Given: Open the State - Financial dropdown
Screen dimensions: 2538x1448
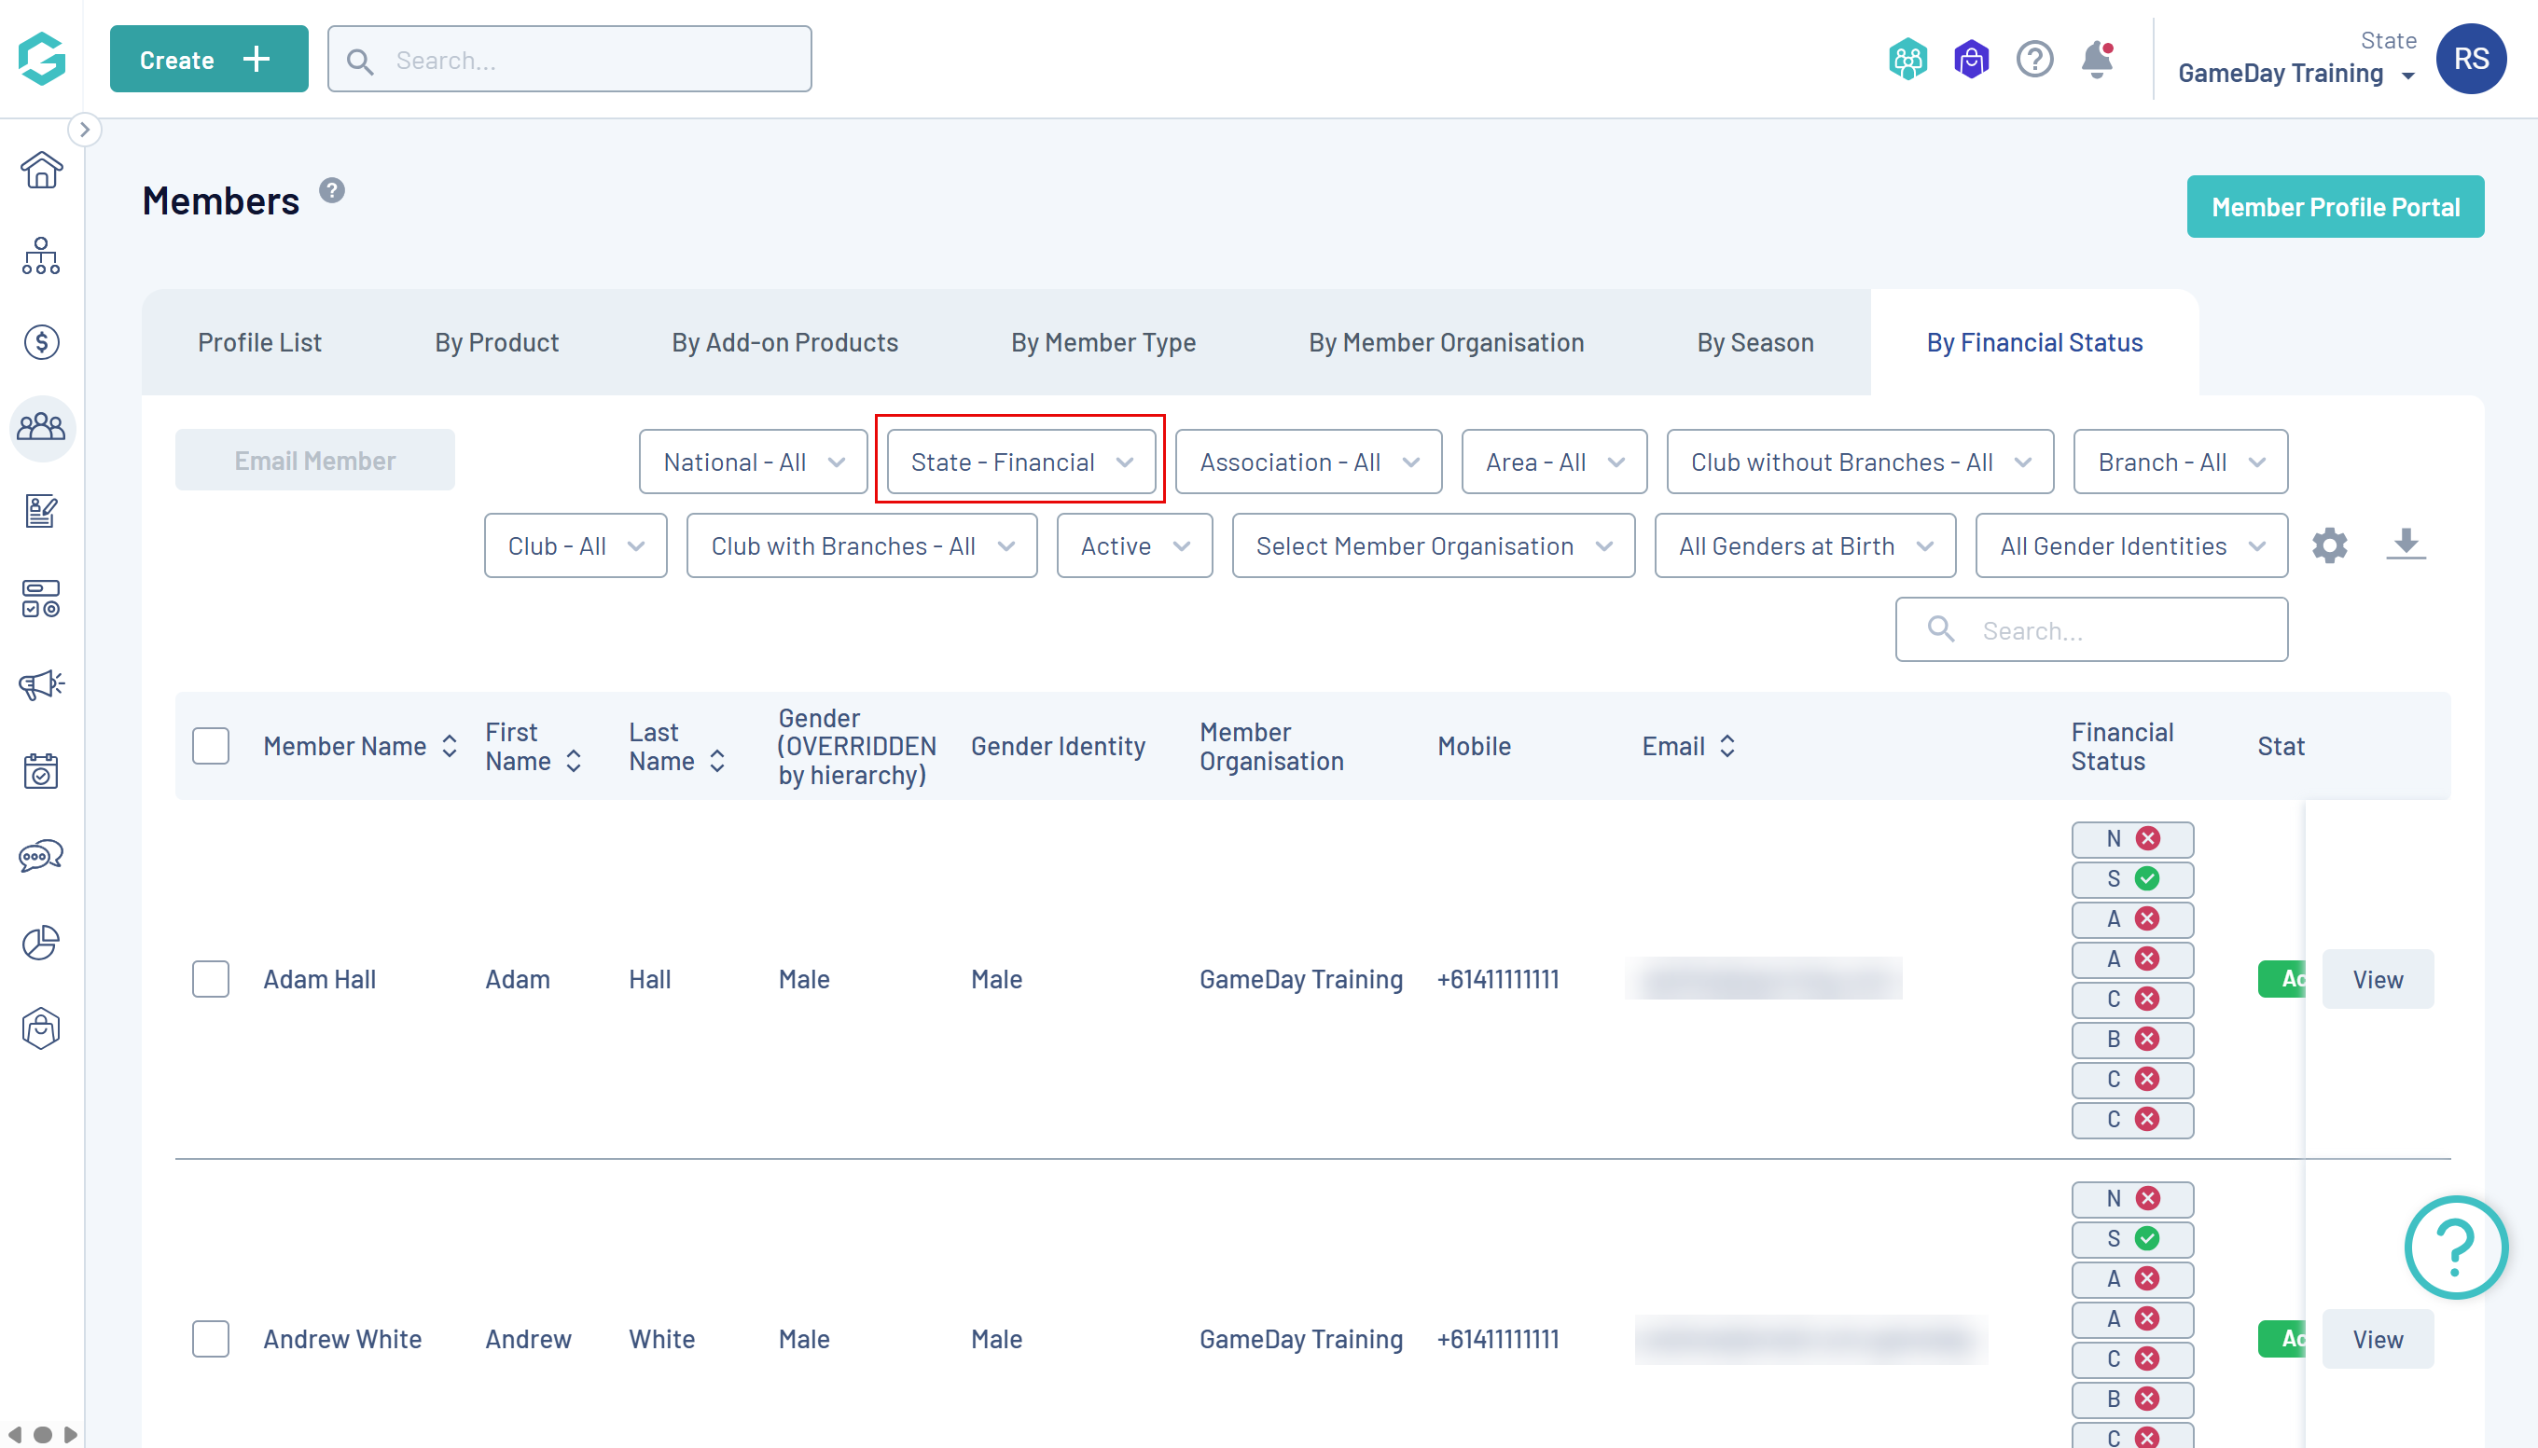Looking at the screenshot, I should click(x=1020, y=462).
